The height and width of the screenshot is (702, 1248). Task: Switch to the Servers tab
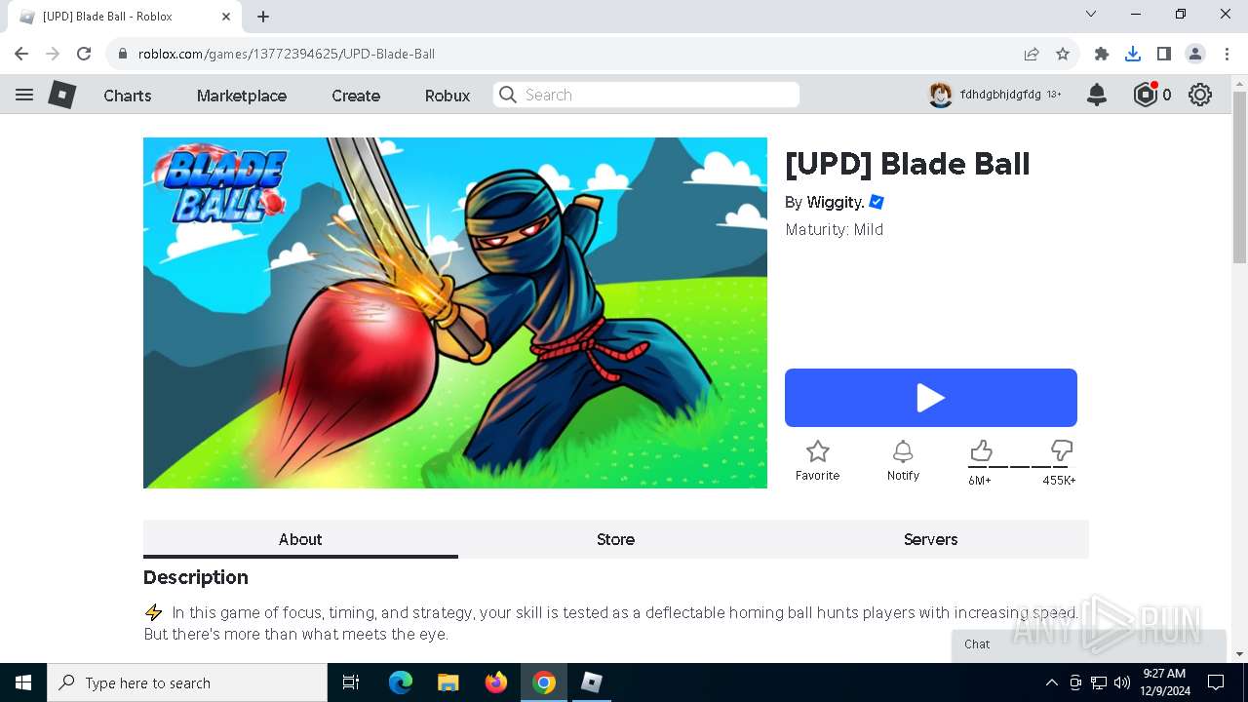click(x=931, y=539)
